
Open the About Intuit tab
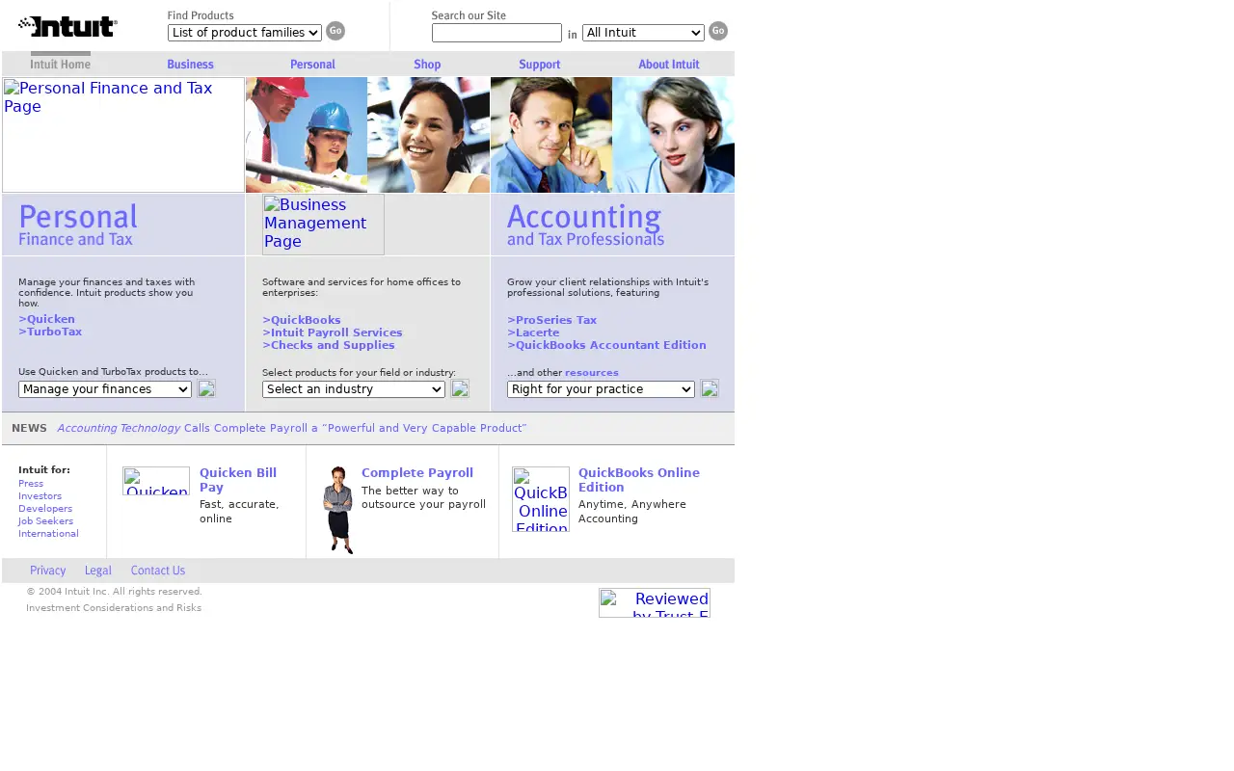coord(669,65)
